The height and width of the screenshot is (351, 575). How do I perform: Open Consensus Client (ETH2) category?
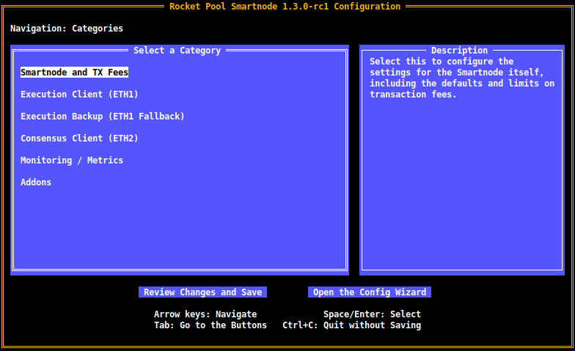79,138
